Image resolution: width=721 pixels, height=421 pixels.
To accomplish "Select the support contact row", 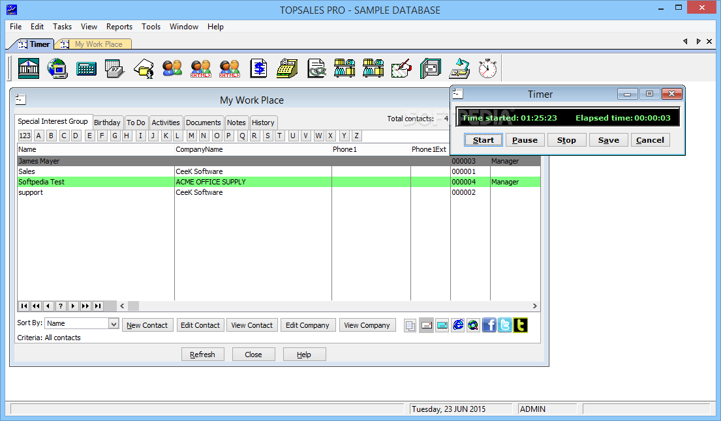I will click(279, 192).
